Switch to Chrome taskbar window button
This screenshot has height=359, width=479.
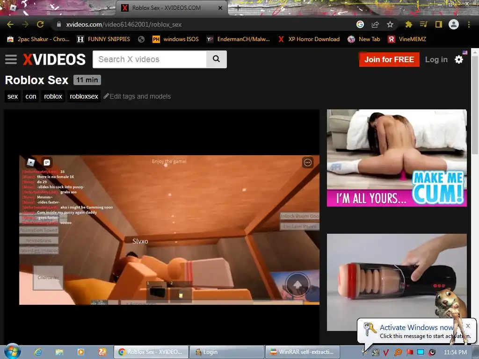(x=151, y=352)
